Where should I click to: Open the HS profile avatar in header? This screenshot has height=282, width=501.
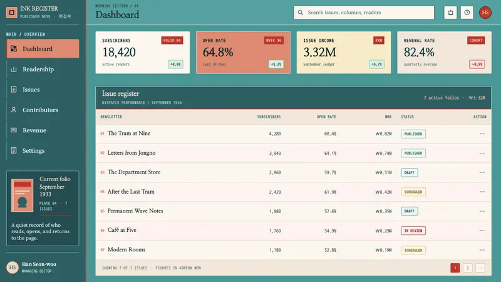pyautogui.click(x=485, y=13)
